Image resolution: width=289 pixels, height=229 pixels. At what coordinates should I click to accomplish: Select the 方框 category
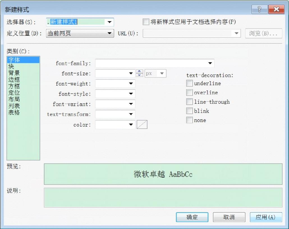23,86
